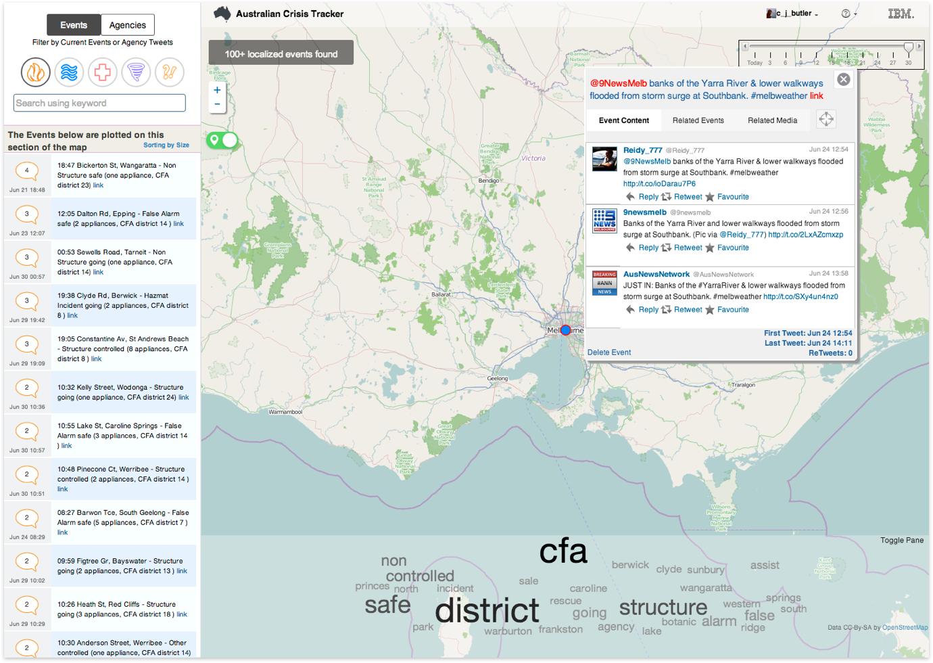The width and height of the screenshot is (933, 663).
Task: Open the Reidy_777 profile thumbnail
Action: pyautogui.click(x=604, y=160)
